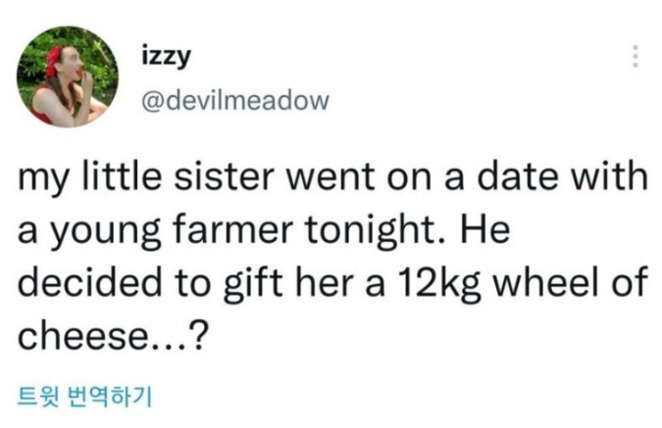Click the @devilmeadow handle

[229, 98]
